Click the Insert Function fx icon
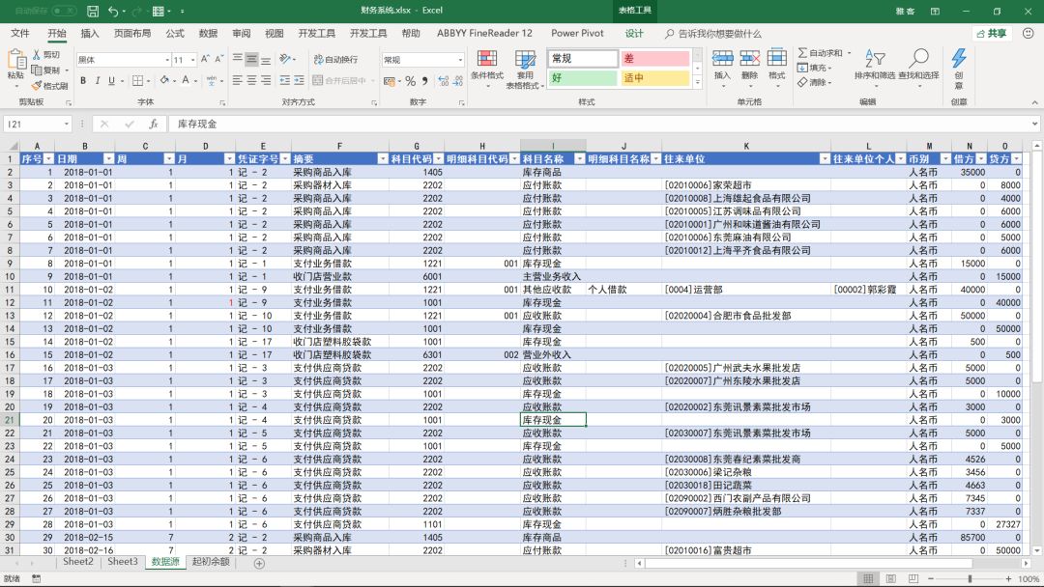This screenshot has height=587, width=1044. [153, 124]
